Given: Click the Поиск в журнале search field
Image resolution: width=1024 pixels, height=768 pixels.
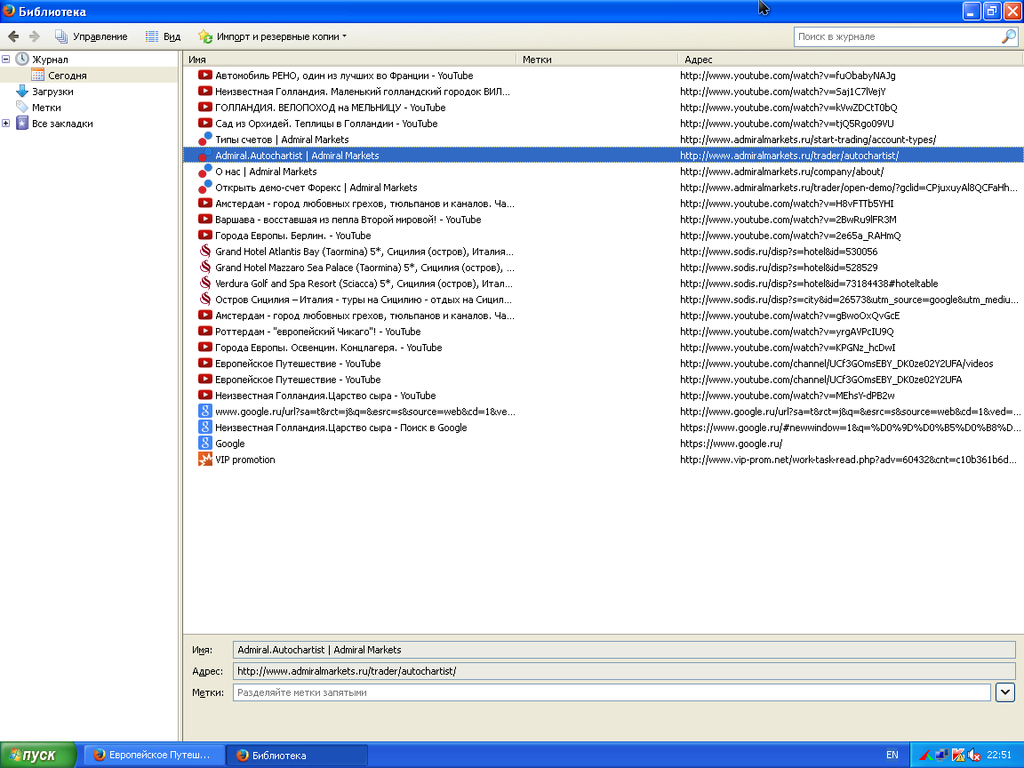Looking at the screenshot, I should pos(897,36).
